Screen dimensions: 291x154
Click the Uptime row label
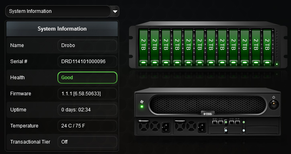[x=18, y=110]
